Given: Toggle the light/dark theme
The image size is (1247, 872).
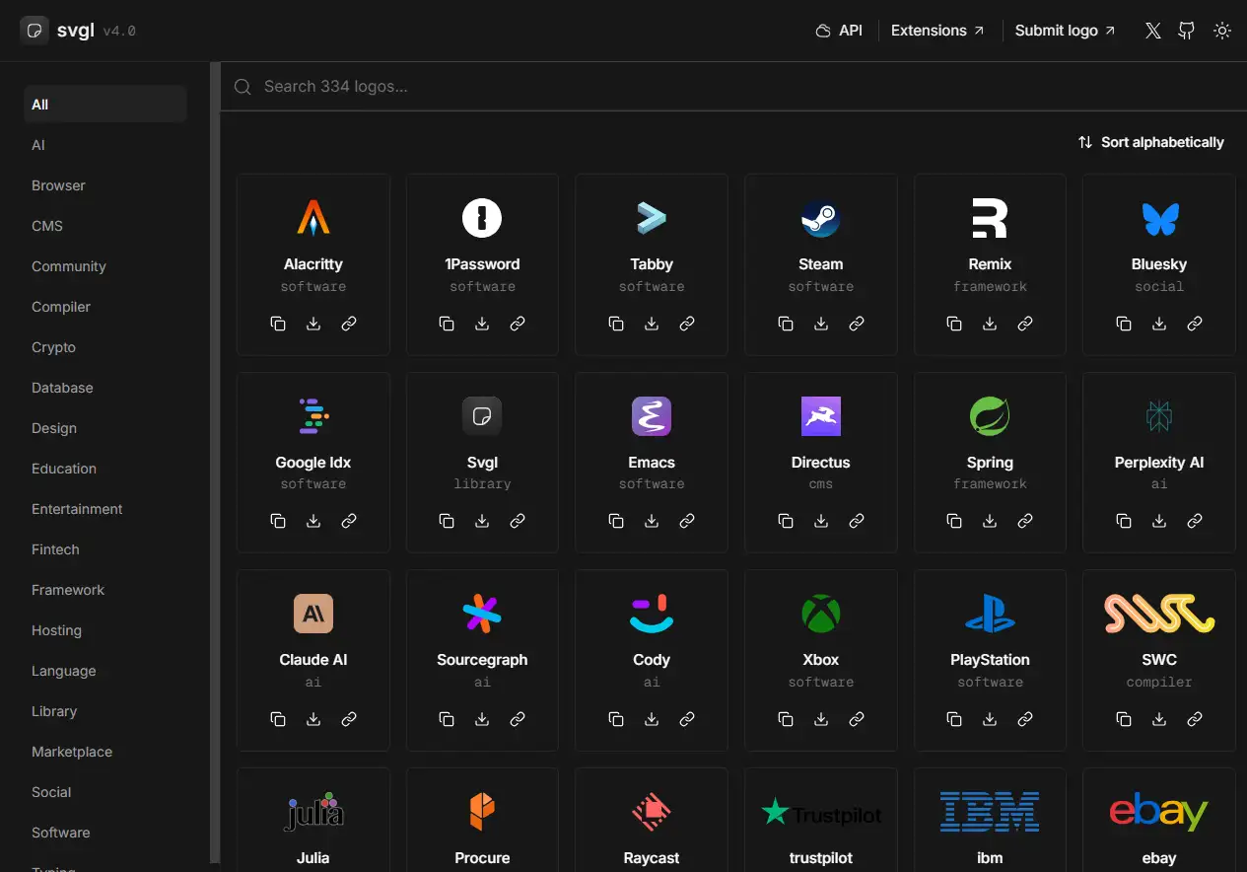Looking at the screenshot, I should pos(1222,31).
